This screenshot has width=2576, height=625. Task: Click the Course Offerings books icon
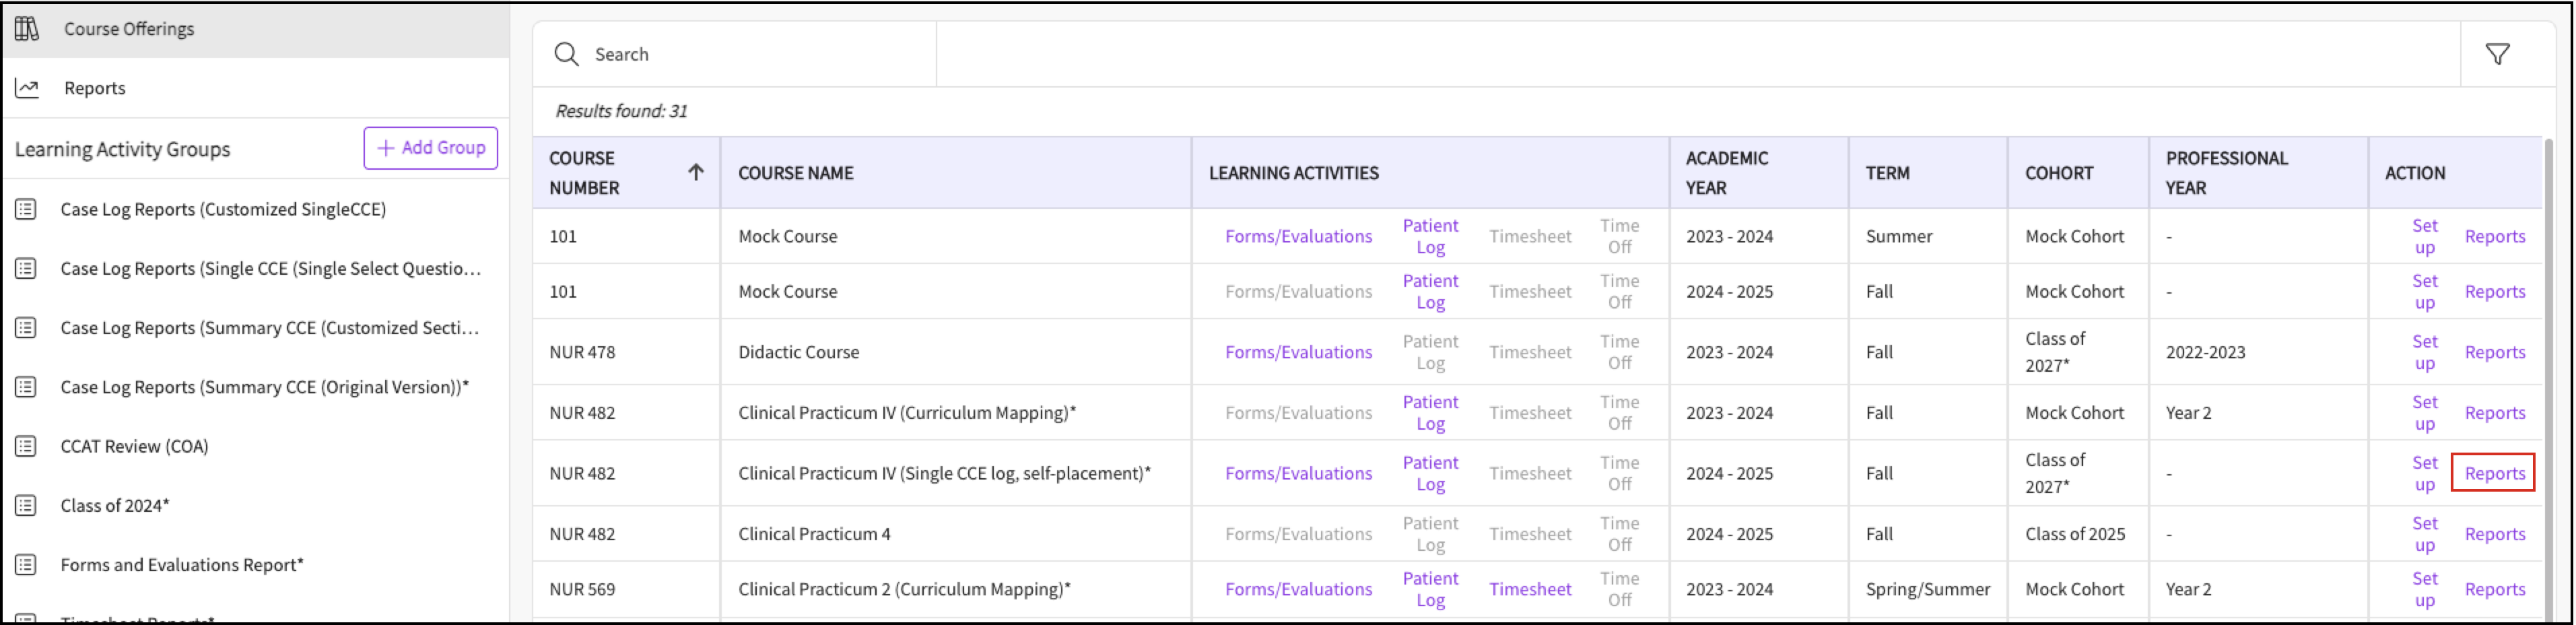27,29
